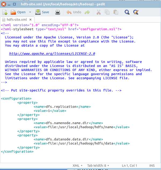
Task: Click the INS status indicator
Action: pyautogui.click(x=152, y=165)
